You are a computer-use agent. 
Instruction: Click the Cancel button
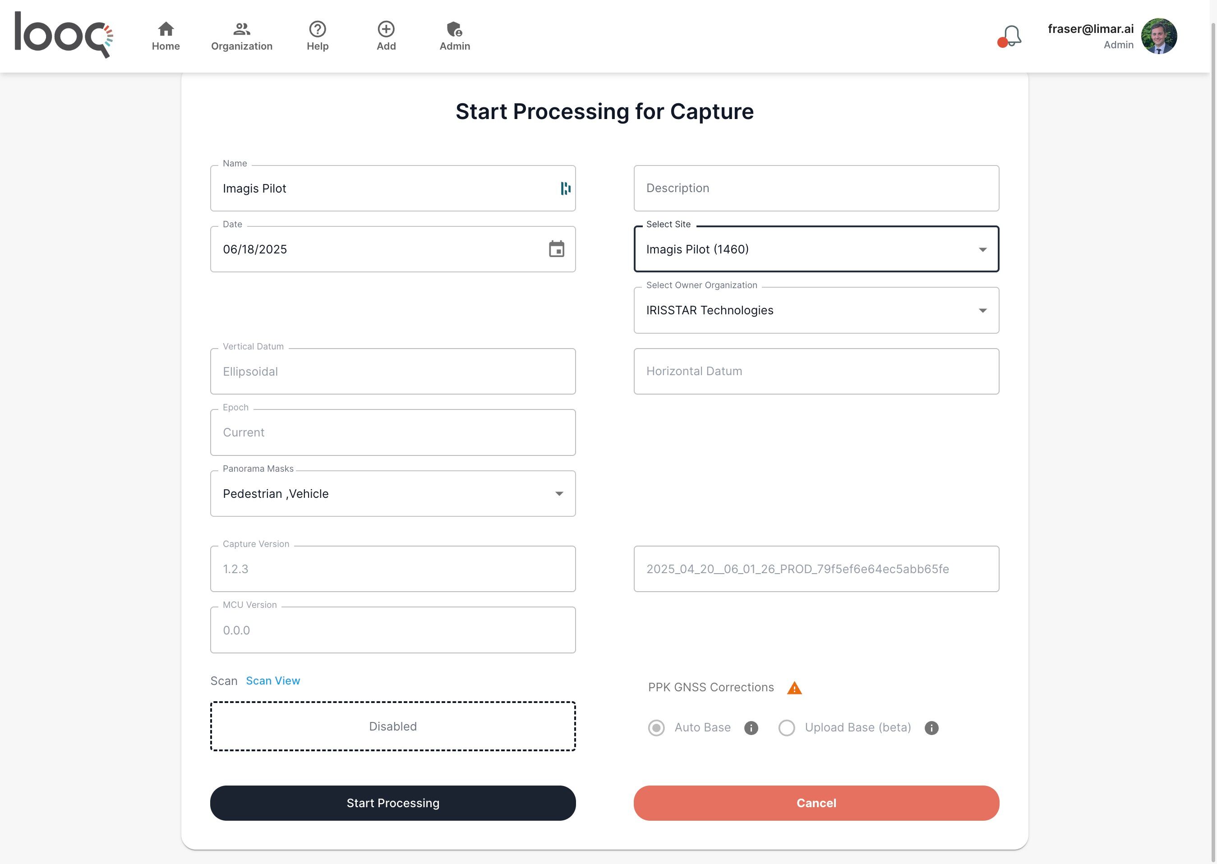(816, 803)
